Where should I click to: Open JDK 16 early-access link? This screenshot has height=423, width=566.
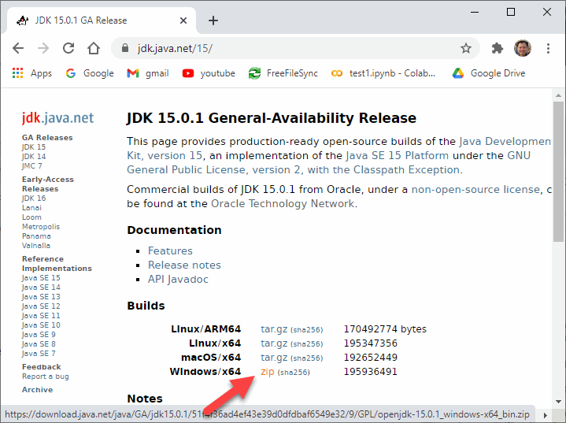tap(34, 199)
